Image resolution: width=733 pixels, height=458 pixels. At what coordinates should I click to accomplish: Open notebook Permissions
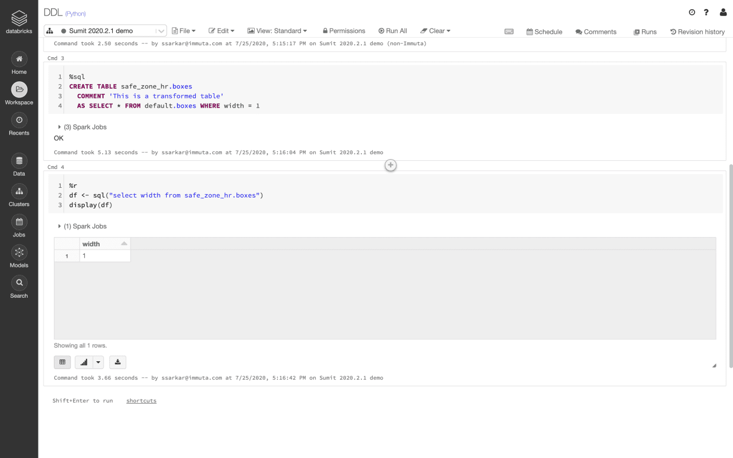344,31
